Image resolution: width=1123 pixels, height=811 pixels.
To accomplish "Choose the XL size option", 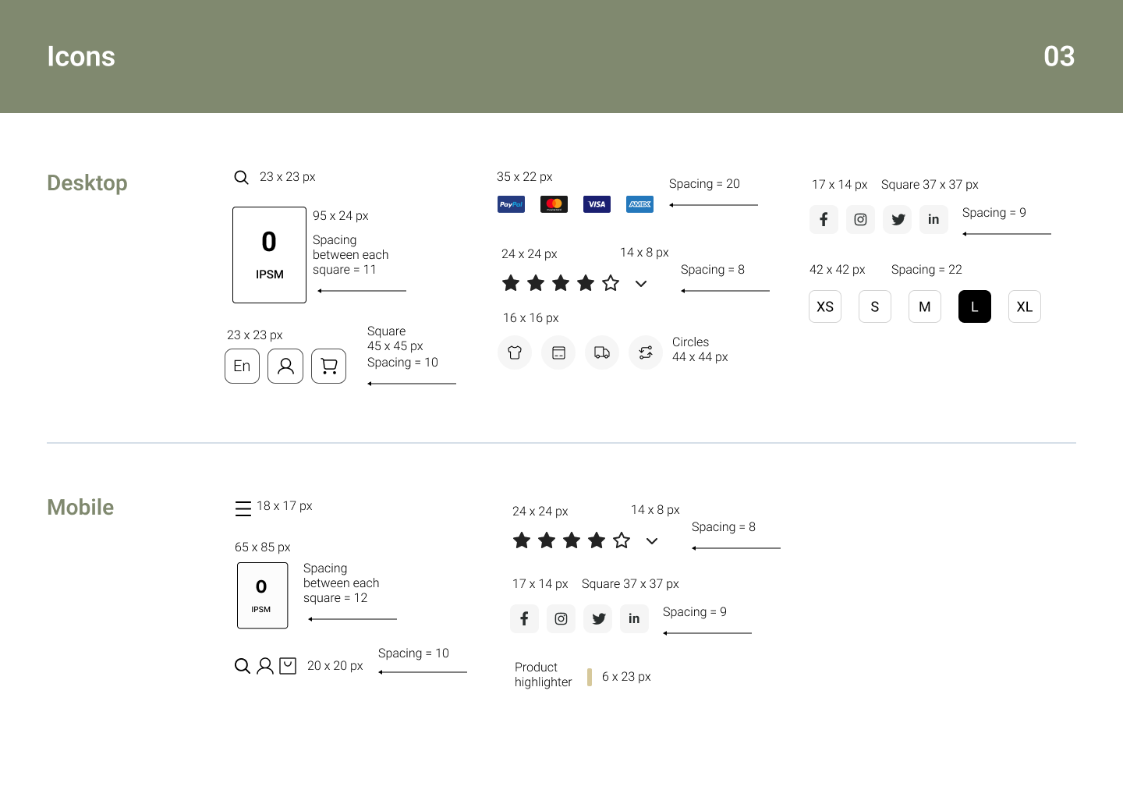I will coord(1025,307).
